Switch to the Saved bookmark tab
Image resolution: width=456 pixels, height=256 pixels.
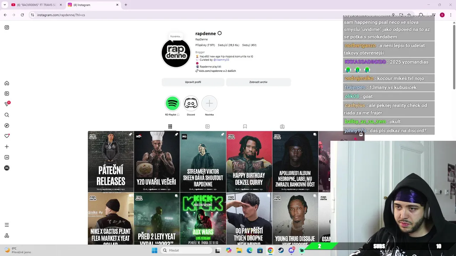pos(245,127)
